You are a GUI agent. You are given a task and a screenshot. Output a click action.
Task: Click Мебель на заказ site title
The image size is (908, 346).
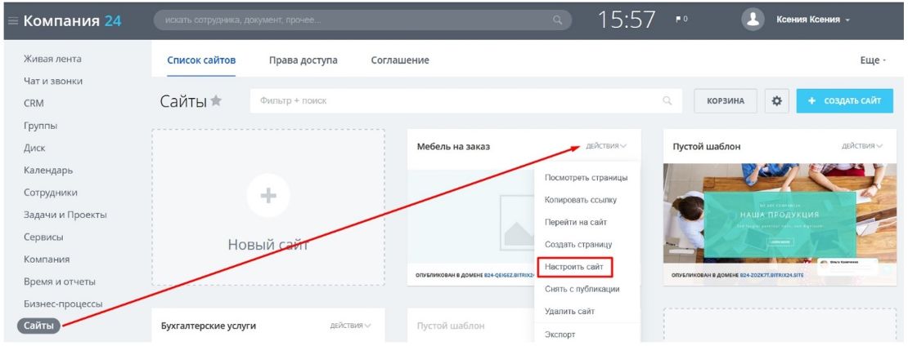click(x=453, y=147)
